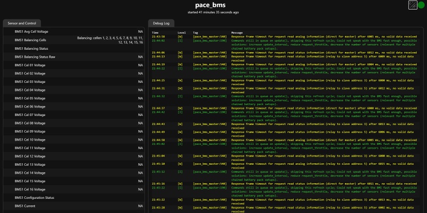Click the green connection status indicator
Image resolution: width=427 pixels, height=213 pixels.
[421, 5]
